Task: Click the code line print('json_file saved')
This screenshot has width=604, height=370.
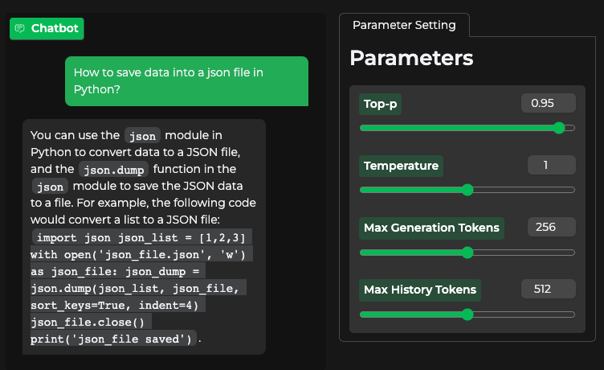Action: coord(113,339)
